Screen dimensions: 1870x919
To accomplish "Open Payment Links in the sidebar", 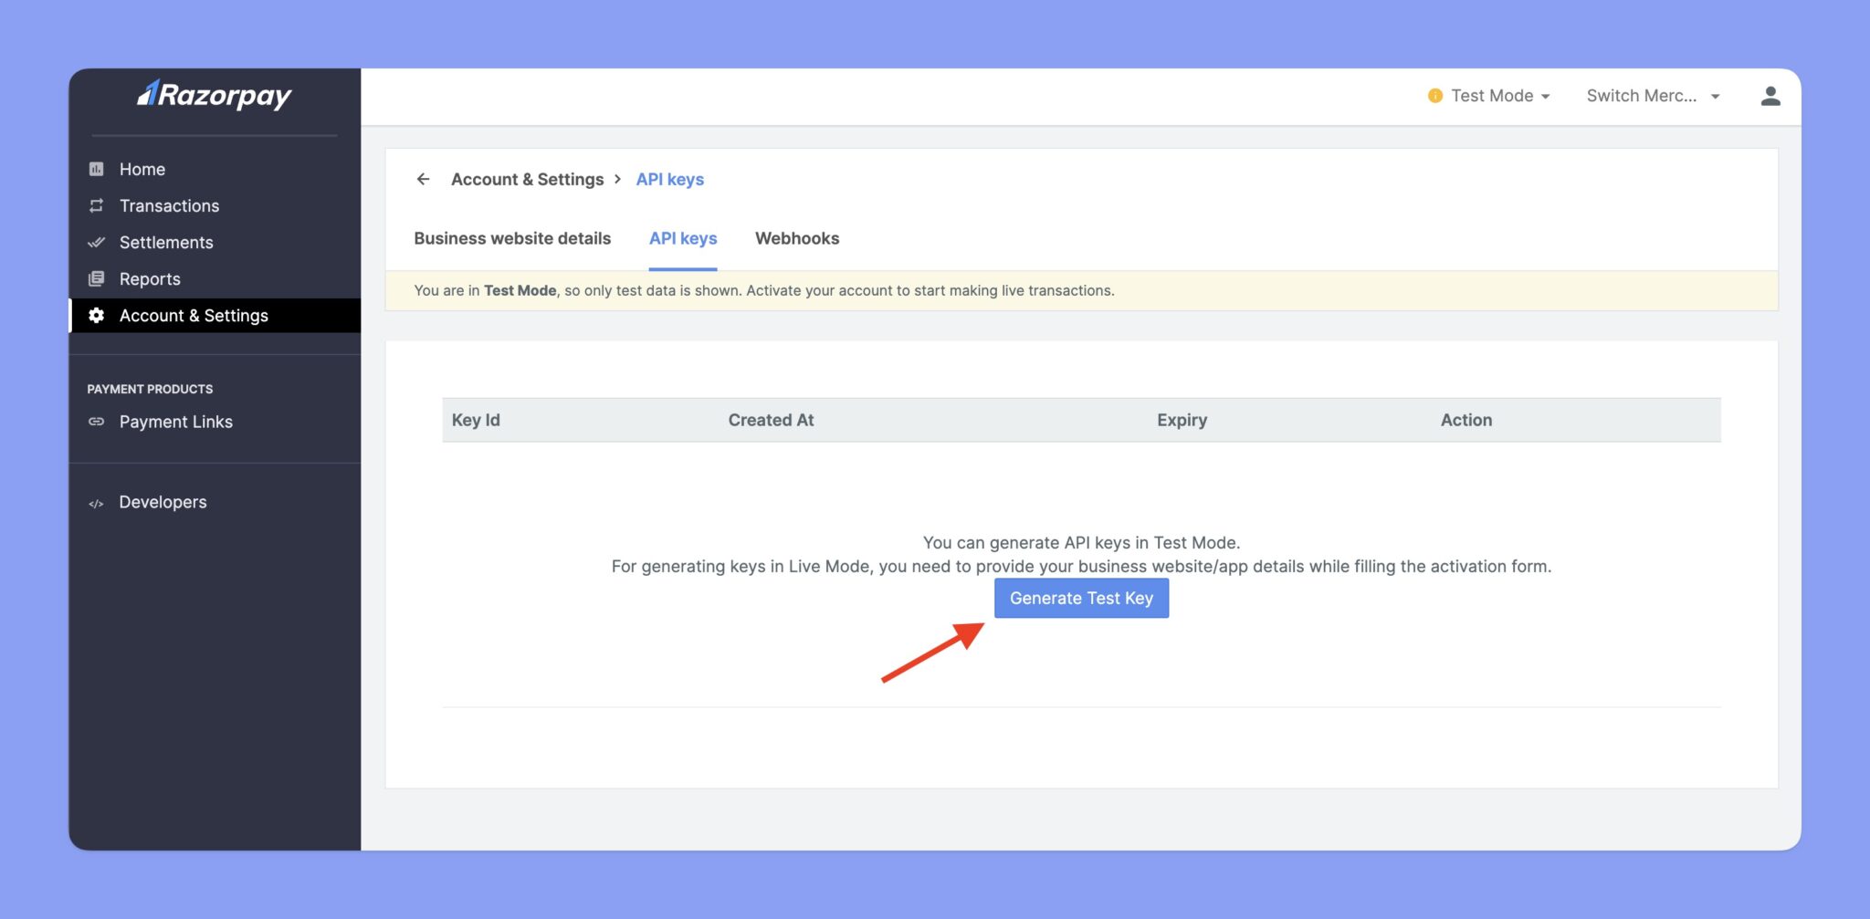I will point(175,422).
